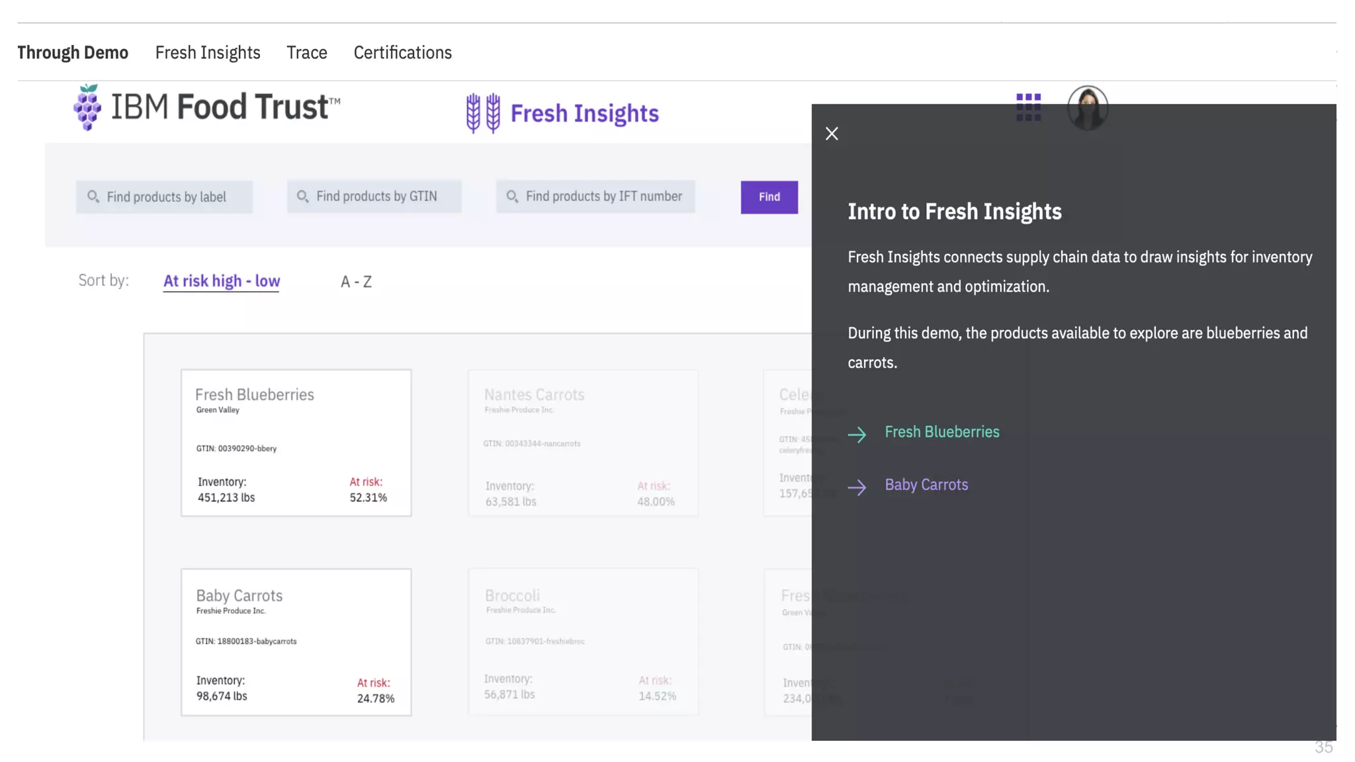The height and width of the screenshot is (762, 1355).
Task: Click magnifier icon in GTIN search field
Action: click(x=302, y=196)
